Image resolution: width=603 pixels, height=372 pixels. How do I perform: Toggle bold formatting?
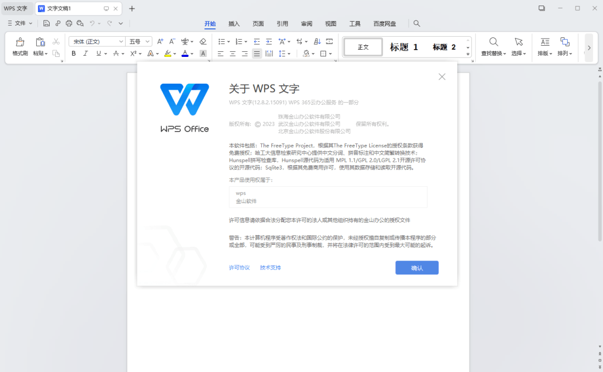click(74, 54)
